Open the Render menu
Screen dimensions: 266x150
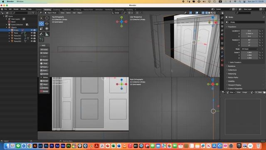[16, 9]
